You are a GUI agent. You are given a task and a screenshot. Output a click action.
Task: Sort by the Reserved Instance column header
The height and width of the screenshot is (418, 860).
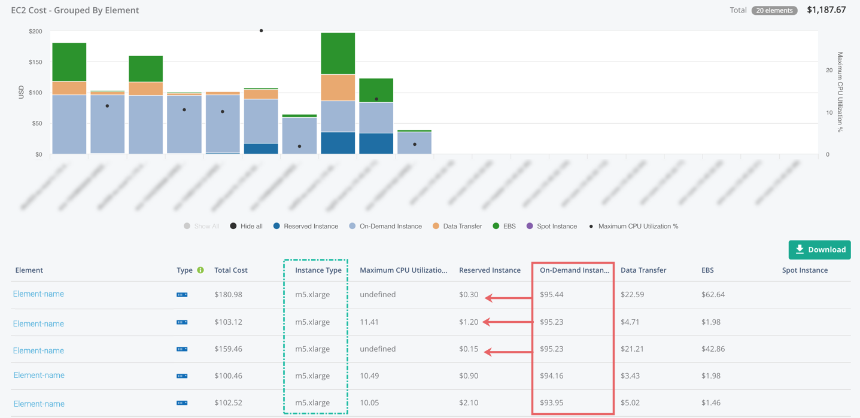490,270
